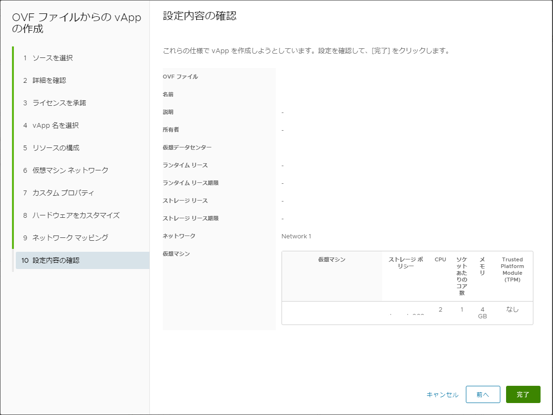Click the OVF ファイルからの vApp の作成 title
This screenshot has width=553, height=415.
(x=77, y=23)
